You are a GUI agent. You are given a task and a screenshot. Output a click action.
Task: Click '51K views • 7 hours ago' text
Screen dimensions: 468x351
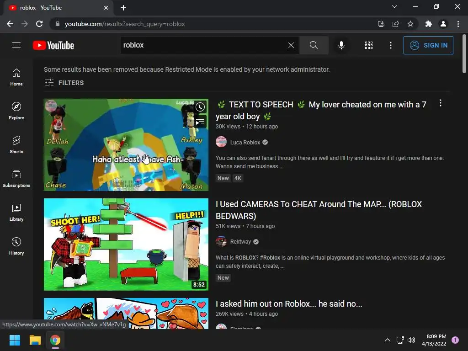click(x=245, y=226)
